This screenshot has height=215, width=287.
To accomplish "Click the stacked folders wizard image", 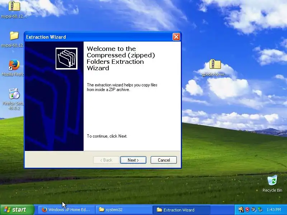I will click(x=66, y=58).
